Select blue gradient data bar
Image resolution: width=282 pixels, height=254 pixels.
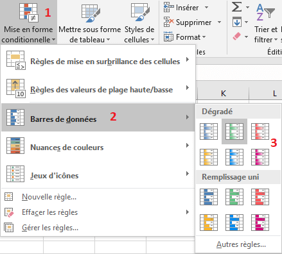[x=209, y=131]
